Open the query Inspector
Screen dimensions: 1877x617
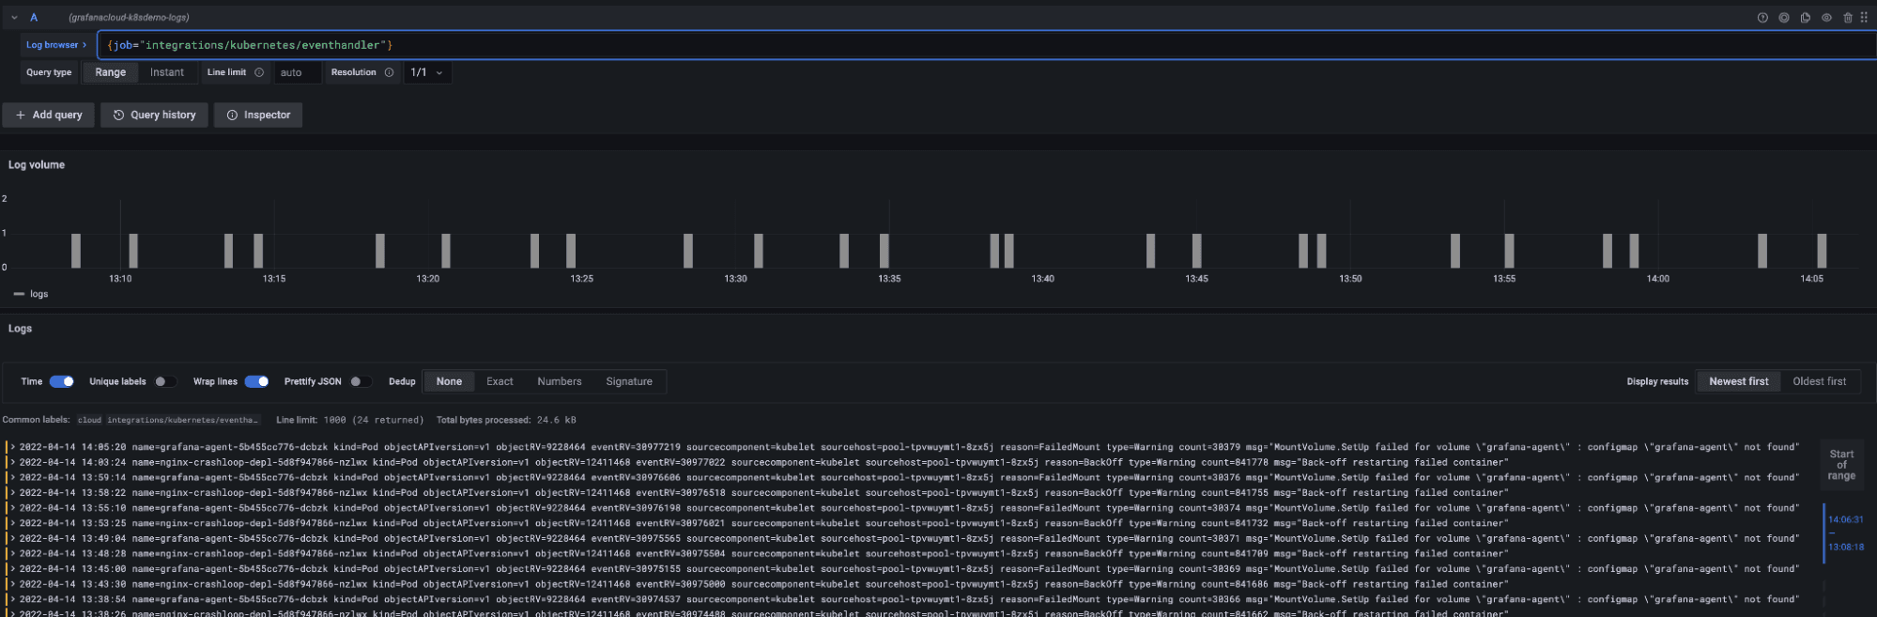(x=258, y=115)
